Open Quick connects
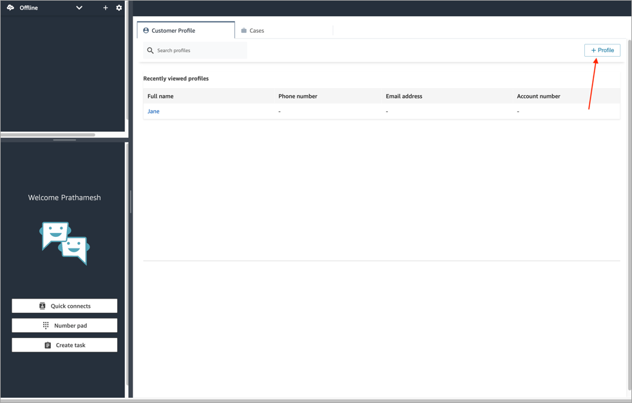This screenshot has width=632, height=403. 64,306
